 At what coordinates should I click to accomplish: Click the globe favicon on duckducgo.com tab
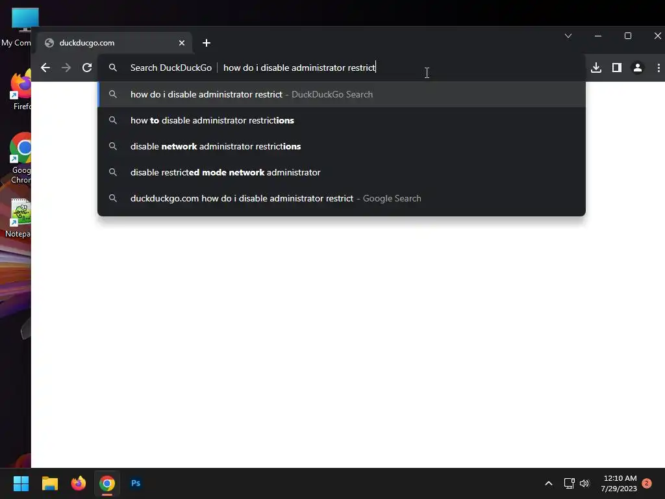[x=49, y=43]
